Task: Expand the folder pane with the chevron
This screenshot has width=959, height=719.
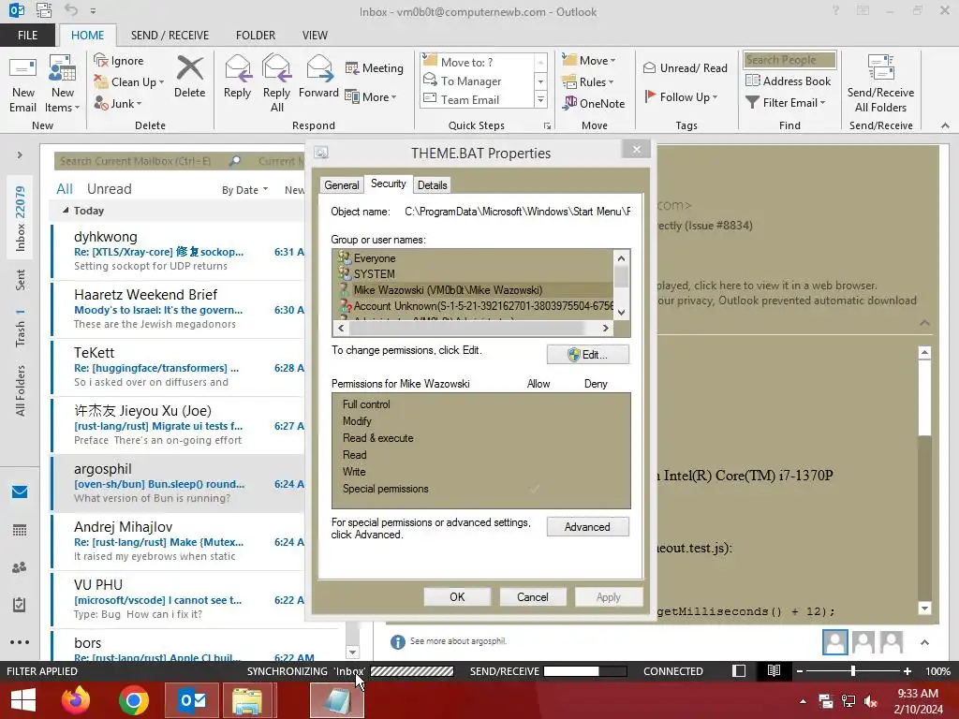Action: [20, 154]
